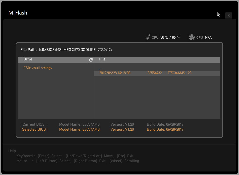Click the M-Flash title
This screenshot has width=239, height=175.
coord(18,13)
